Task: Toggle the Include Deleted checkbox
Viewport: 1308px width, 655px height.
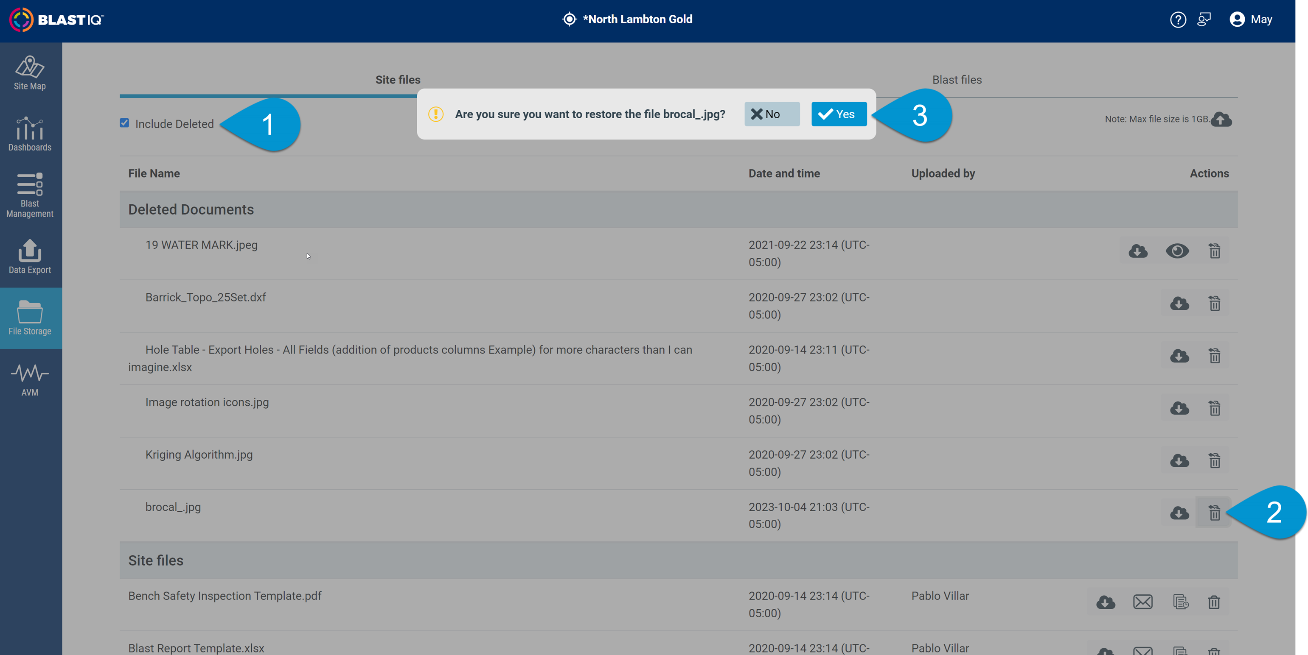Action: 124,123
